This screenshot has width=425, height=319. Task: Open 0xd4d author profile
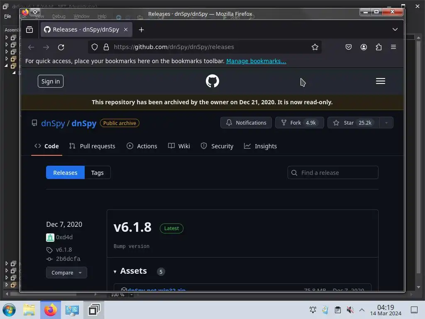pyautogui.click(x=64, y=237)
